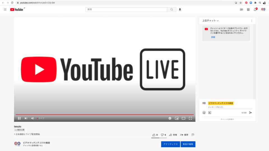Open account avatar menu at top right

click(x=263, y=10)
